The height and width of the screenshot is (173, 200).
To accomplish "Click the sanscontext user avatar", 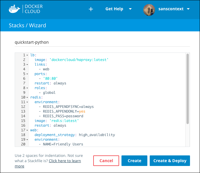I will [149, 9].
